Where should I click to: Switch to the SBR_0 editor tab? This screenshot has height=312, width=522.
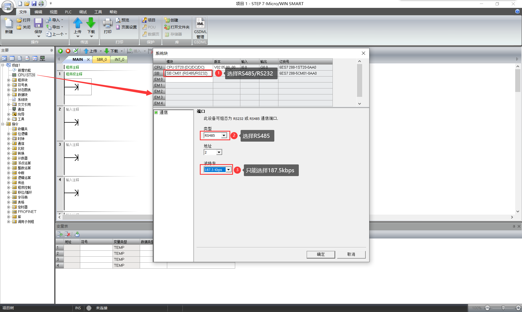102,59
